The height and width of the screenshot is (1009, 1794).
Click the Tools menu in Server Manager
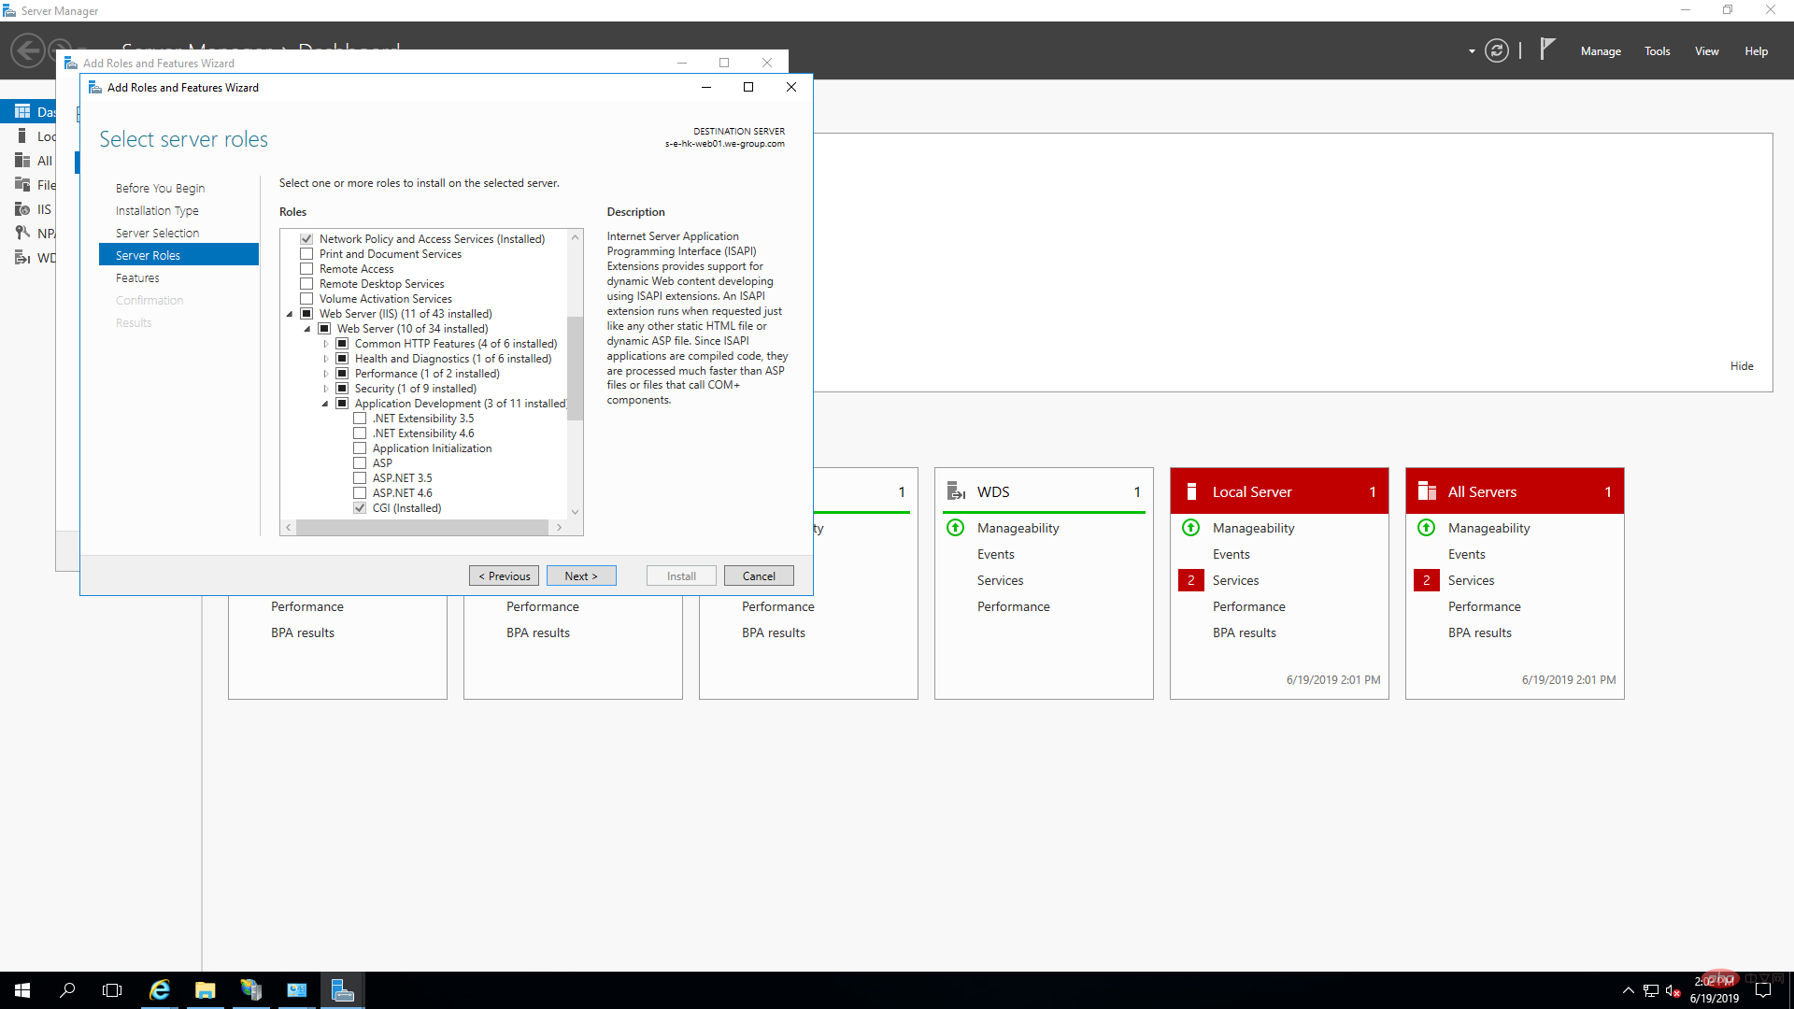(1658, 50)
